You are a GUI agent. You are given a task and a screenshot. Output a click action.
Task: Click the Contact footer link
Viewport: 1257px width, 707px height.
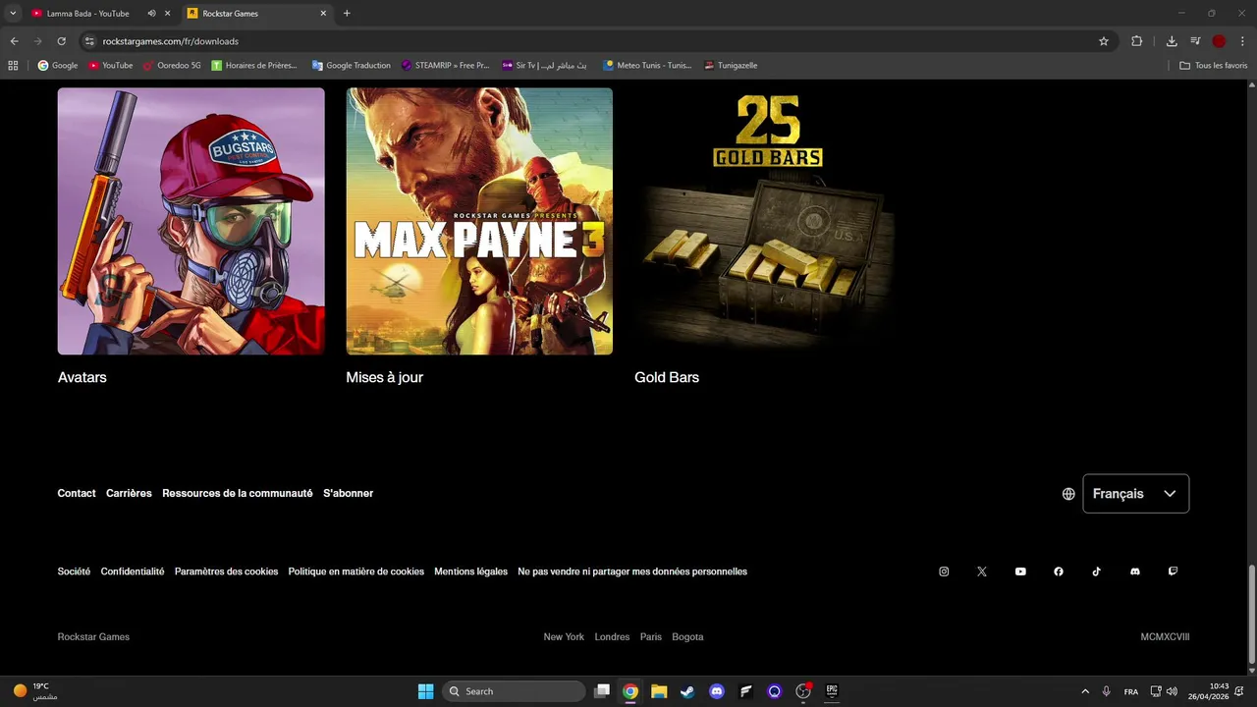point(77,494)
